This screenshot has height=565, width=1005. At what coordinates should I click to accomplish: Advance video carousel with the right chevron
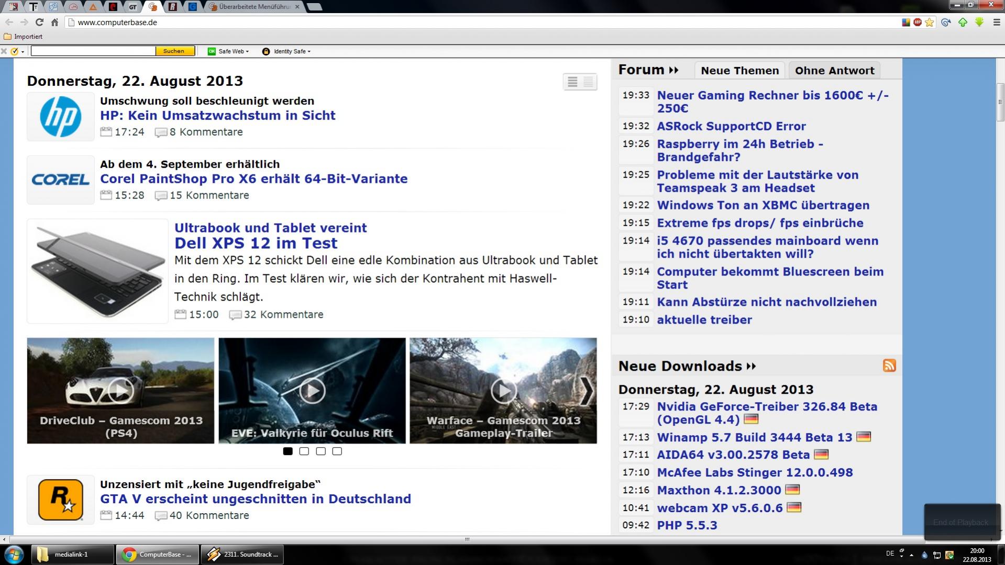(587, 391)
